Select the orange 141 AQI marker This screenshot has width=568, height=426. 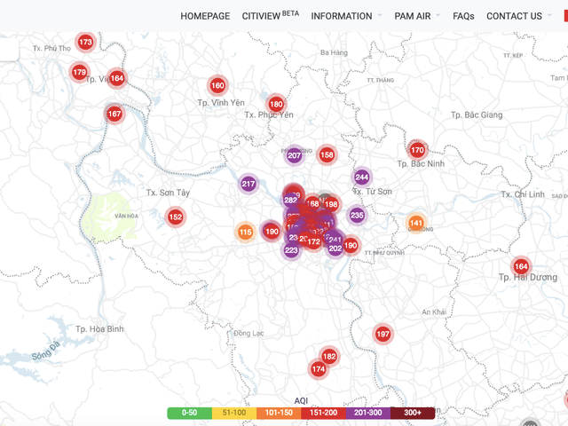click(x=415, y=223)
